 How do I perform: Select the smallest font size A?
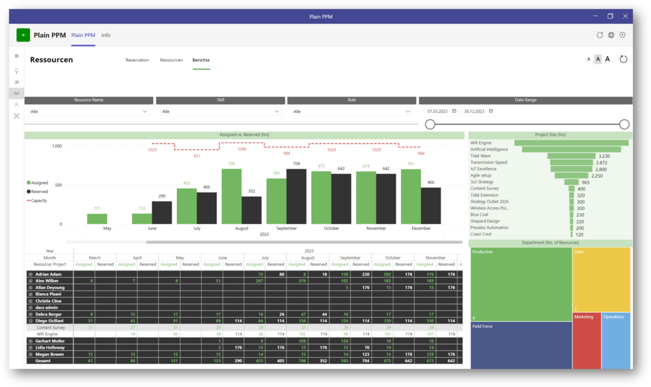point(589,59)
